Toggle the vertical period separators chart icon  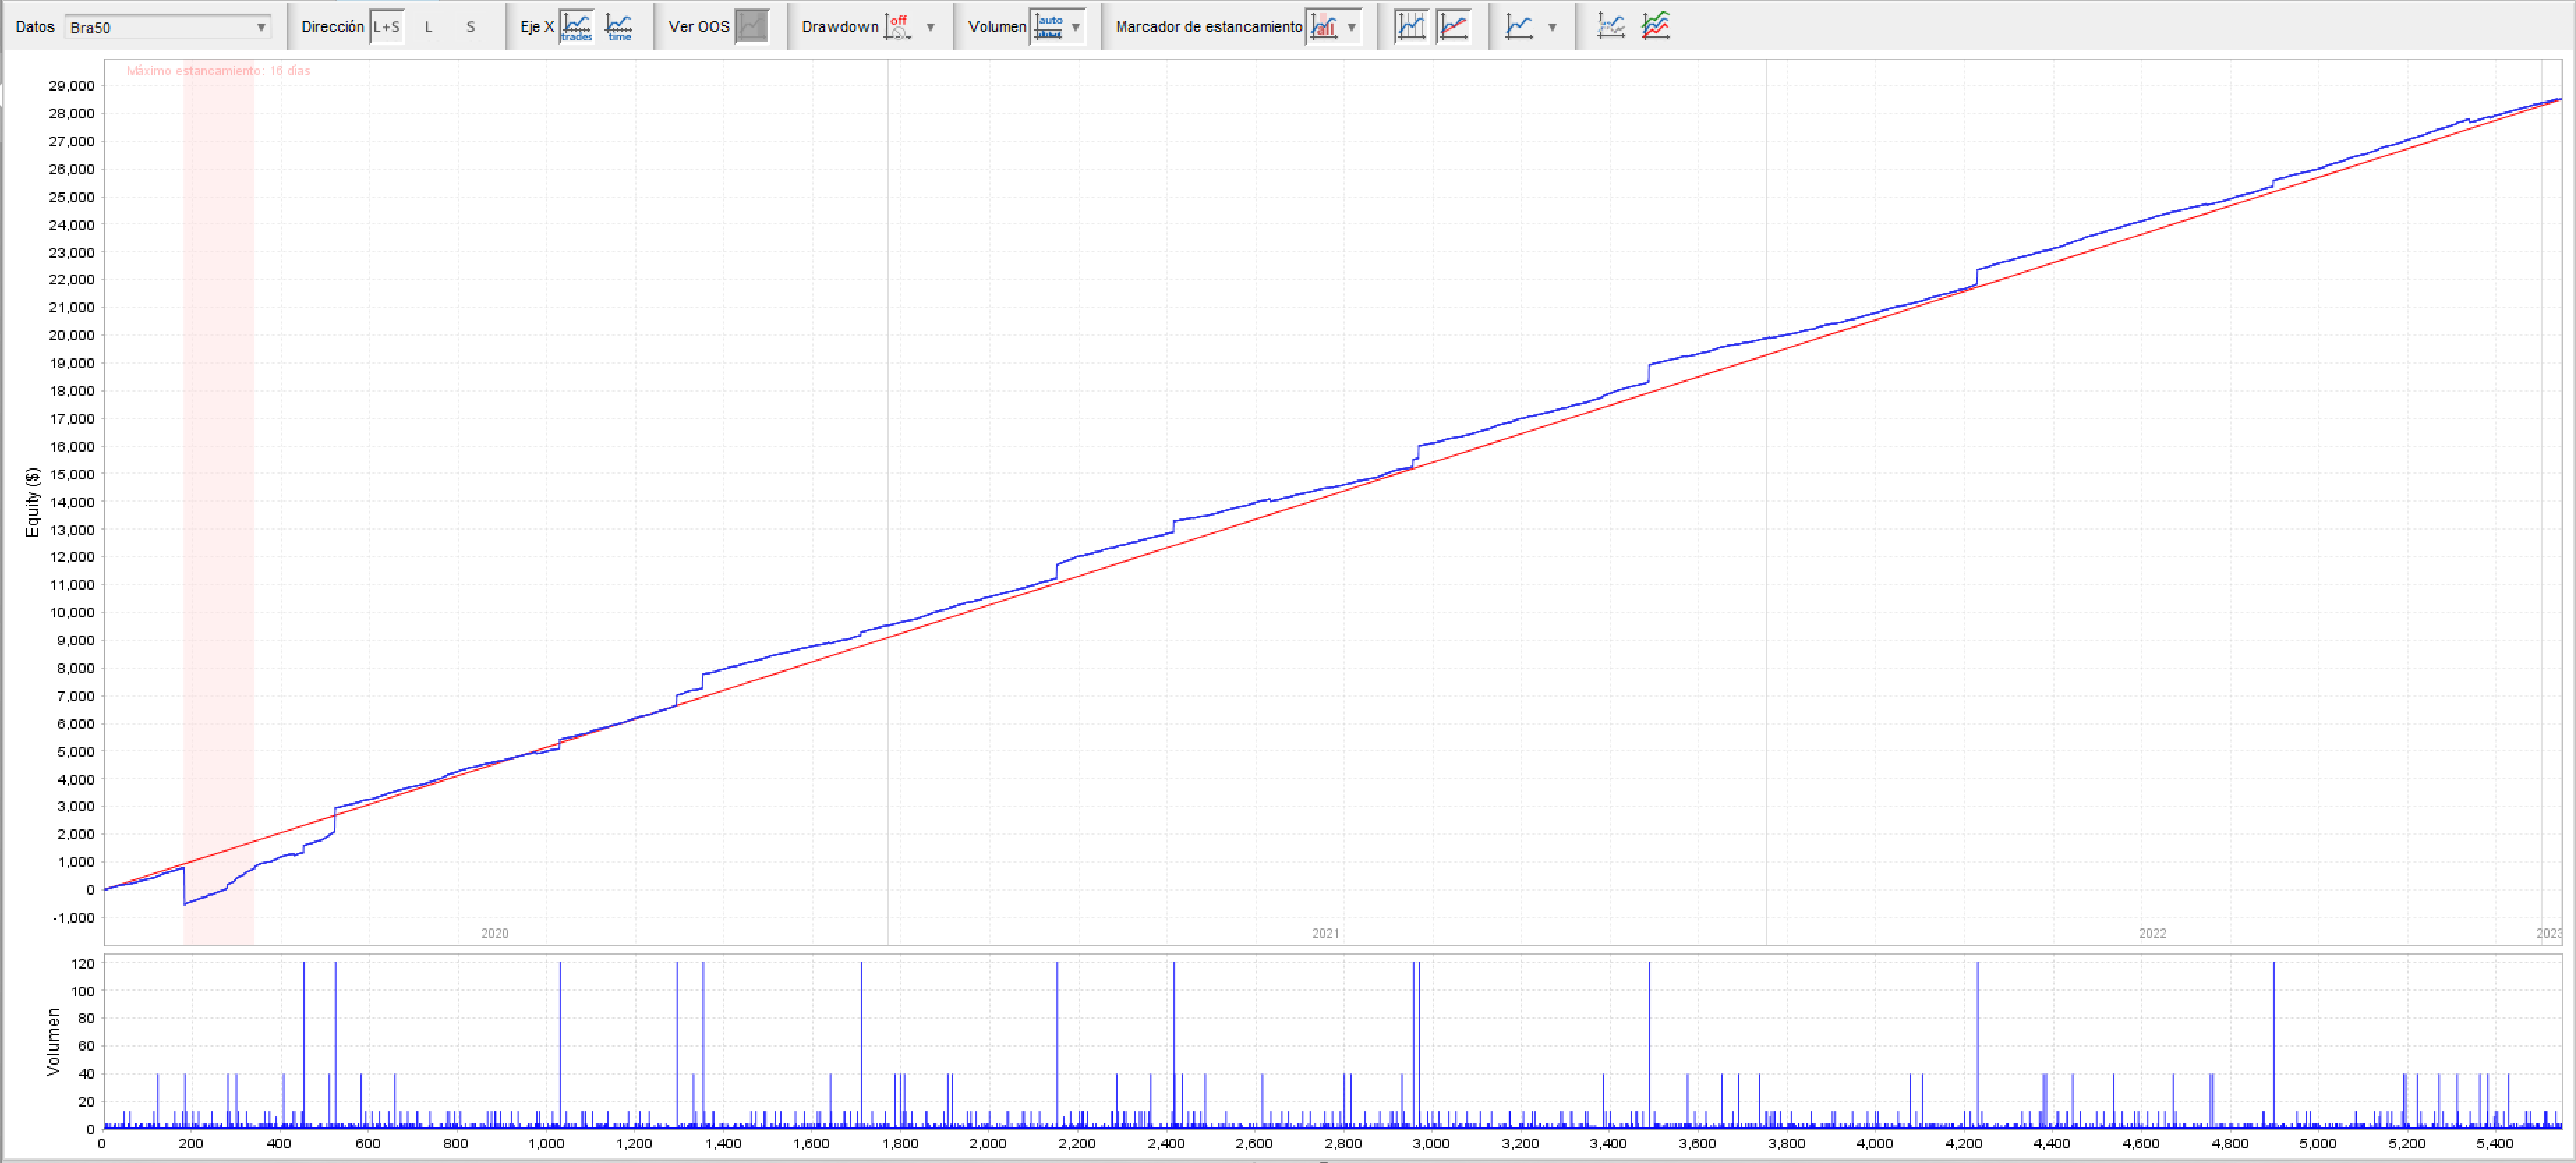[x=1410, y=27]
